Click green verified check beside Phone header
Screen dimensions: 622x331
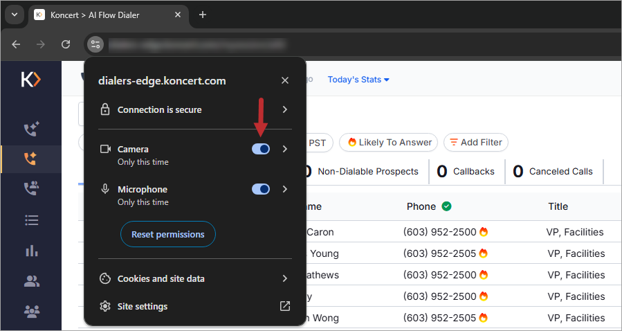coord(447,206)
